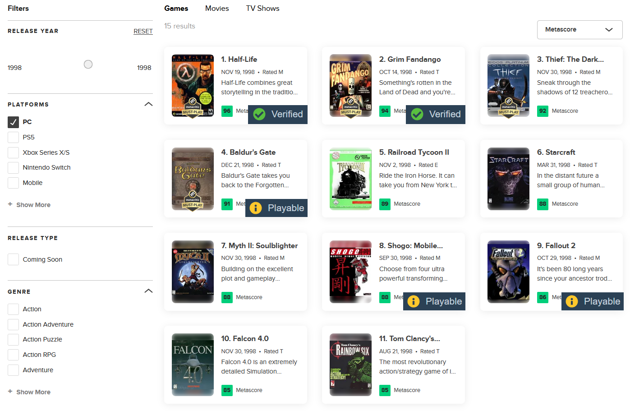Click Grim Fandango 94 Metascore badge
Screen dimensions: 630x411
pyautogui.click(x=385, y=111)
